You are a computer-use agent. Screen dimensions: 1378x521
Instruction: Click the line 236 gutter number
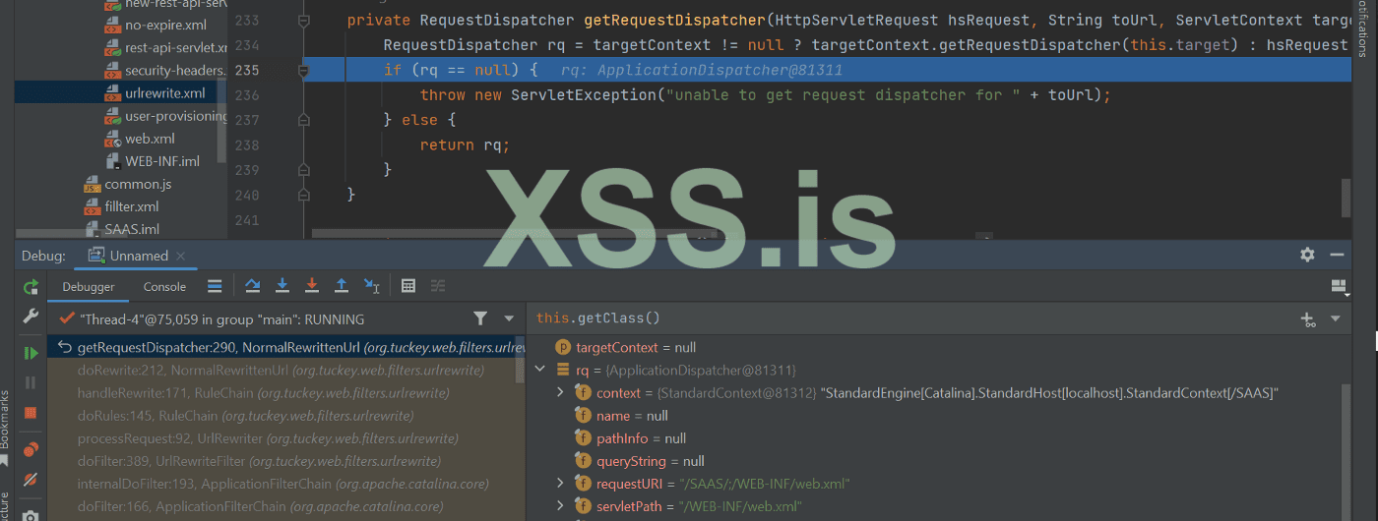[248, 95]
